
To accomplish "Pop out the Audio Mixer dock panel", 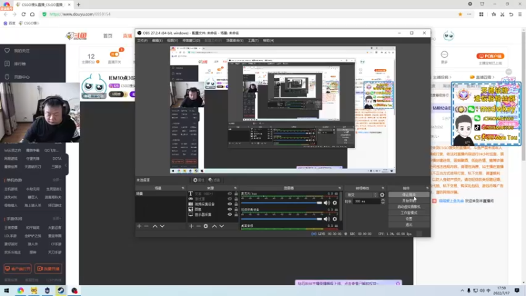I will tap(339, 188).
